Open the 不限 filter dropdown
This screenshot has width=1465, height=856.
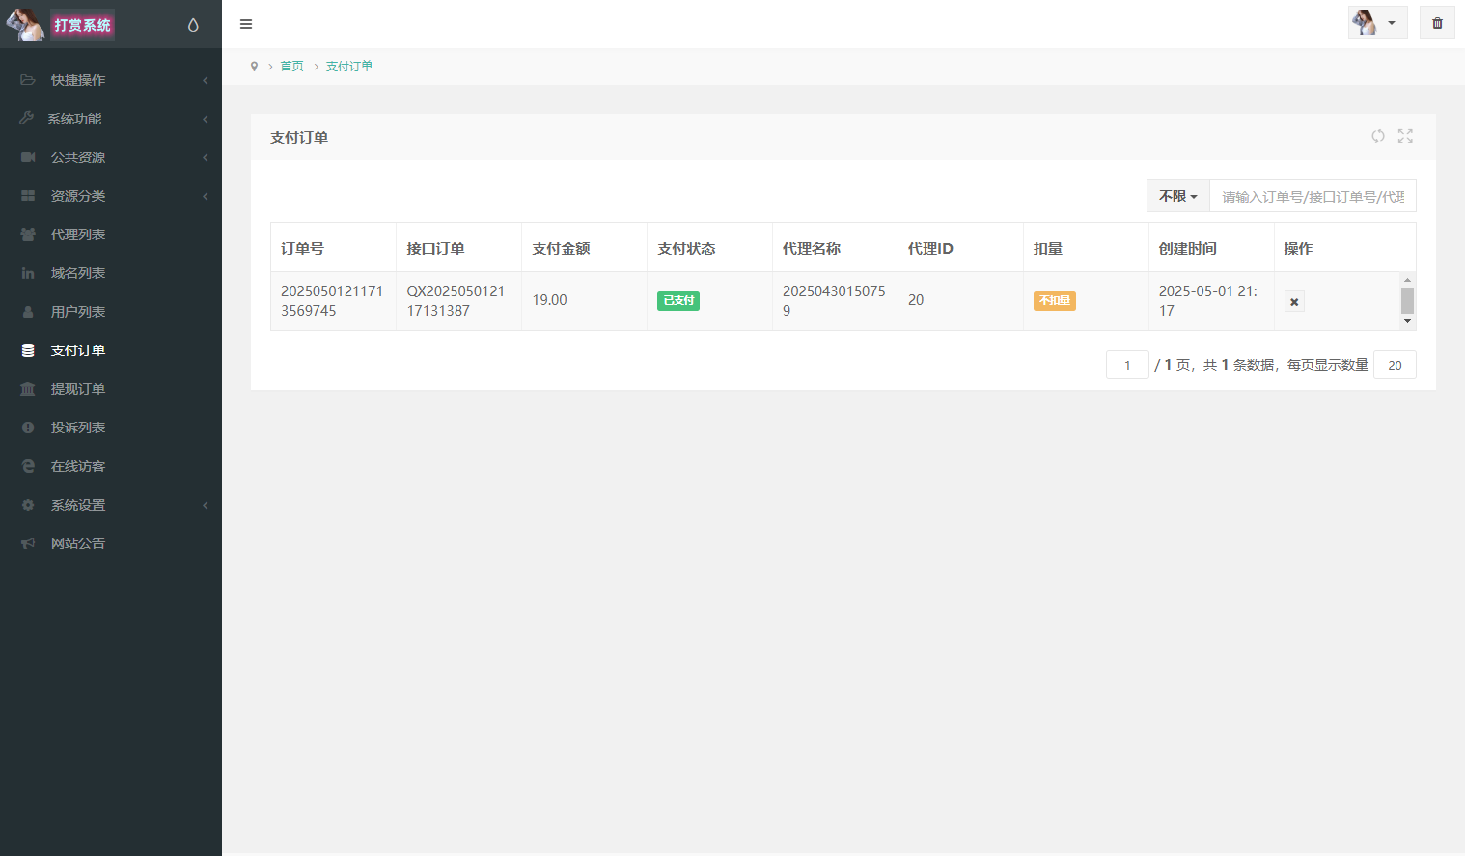tap(1177, 196)
